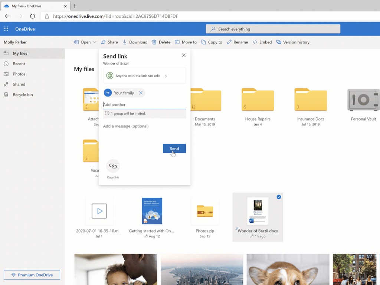Screen dimensions: 380x285
Task: Click the OneDrive header title
Action: (25, 29)
